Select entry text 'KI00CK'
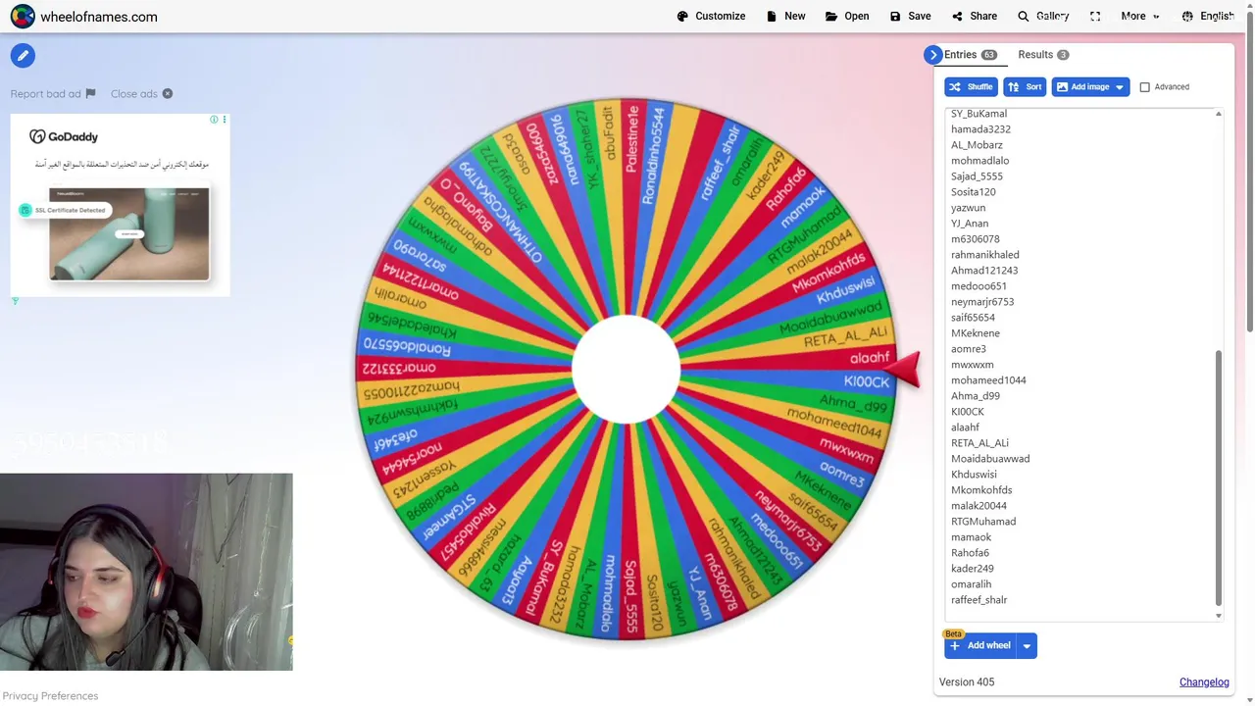Screen dimensions: 1255x706 (967, 412)
